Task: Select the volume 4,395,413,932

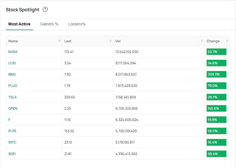Action: pos(126,154)
